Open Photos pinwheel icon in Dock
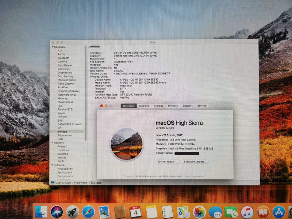Viewport: 292px width, 219px height. 199,212
